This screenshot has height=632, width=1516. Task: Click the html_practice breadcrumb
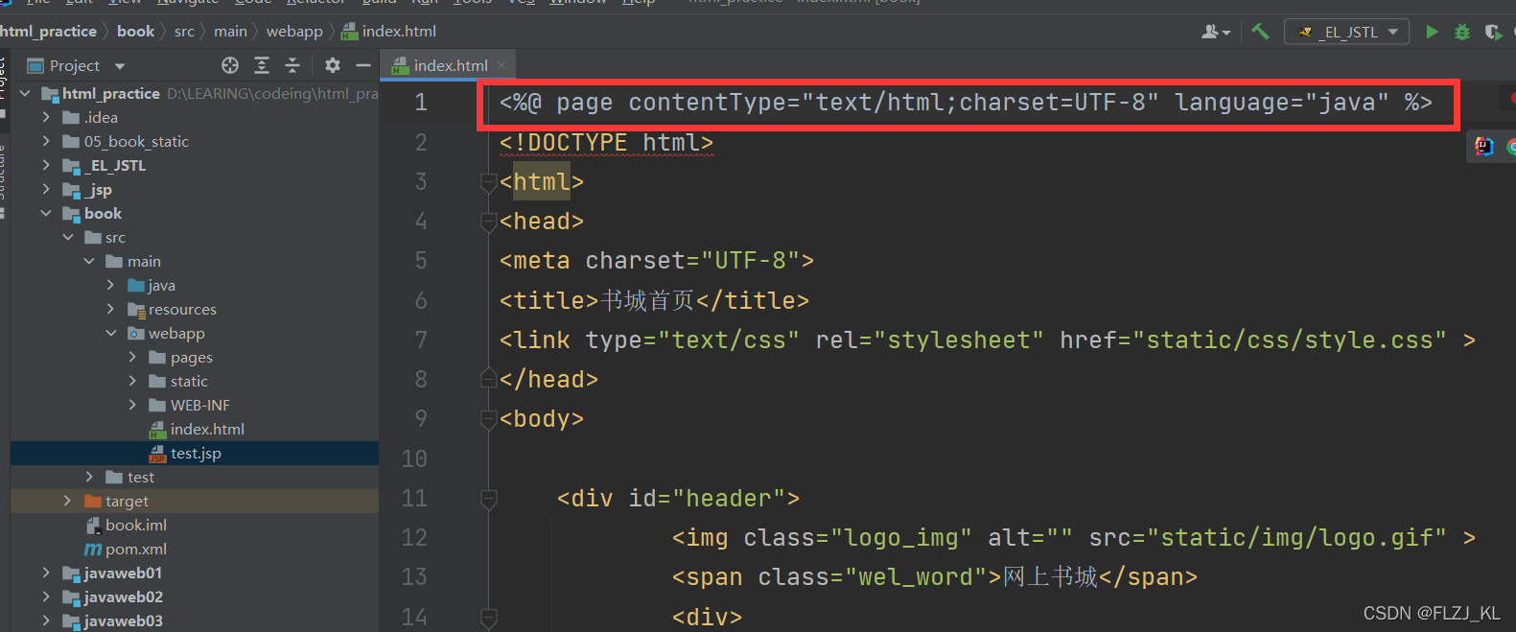click(48, 32)
